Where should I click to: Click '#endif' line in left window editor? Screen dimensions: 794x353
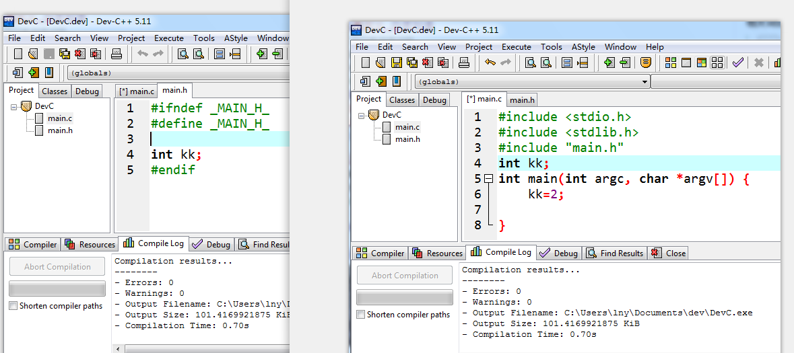tap(172, 170)
